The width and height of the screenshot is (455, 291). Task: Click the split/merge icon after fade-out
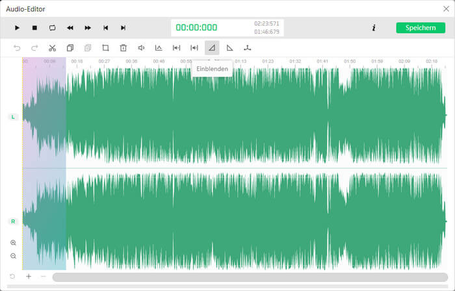click(x=248, y=48)
